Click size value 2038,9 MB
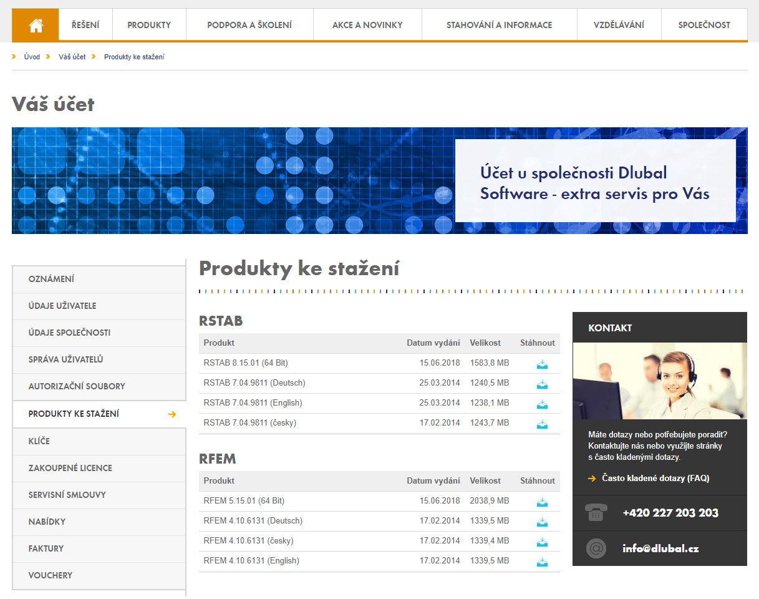The image size is (759, 599). [x=490, y=500]
